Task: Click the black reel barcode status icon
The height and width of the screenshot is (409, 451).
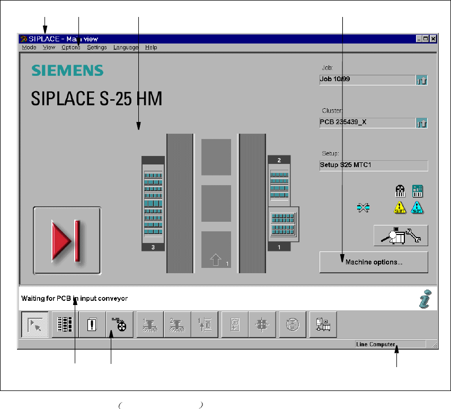Action: [x=400, y=191]
